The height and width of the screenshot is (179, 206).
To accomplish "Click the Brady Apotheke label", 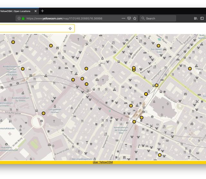I will click(202, 36).
